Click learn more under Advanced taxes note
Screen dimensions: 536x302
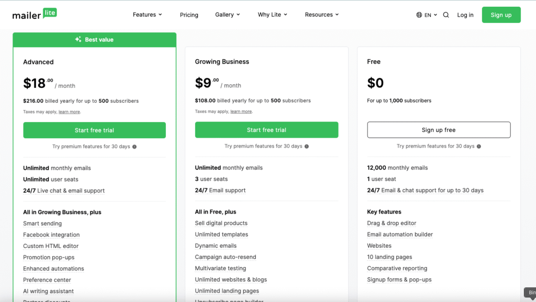click(x=69, y=111)
